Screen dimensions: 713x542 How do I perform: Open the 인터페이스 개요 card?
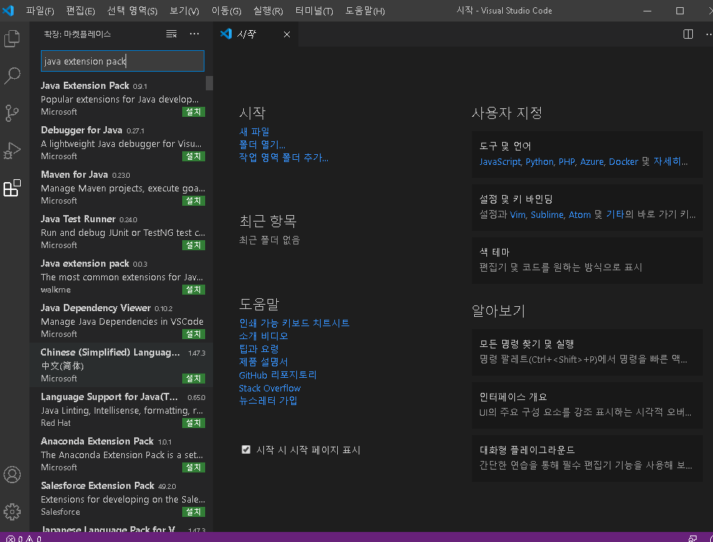tap(587, 405)
